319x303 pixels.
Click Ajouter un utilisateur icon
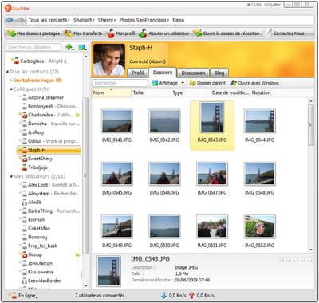[143, 33]
